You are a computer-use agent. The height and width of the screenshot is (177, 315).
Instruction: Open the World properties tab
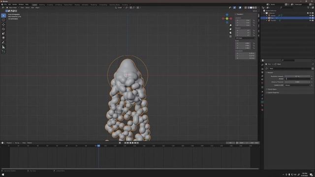pos(262,83)
